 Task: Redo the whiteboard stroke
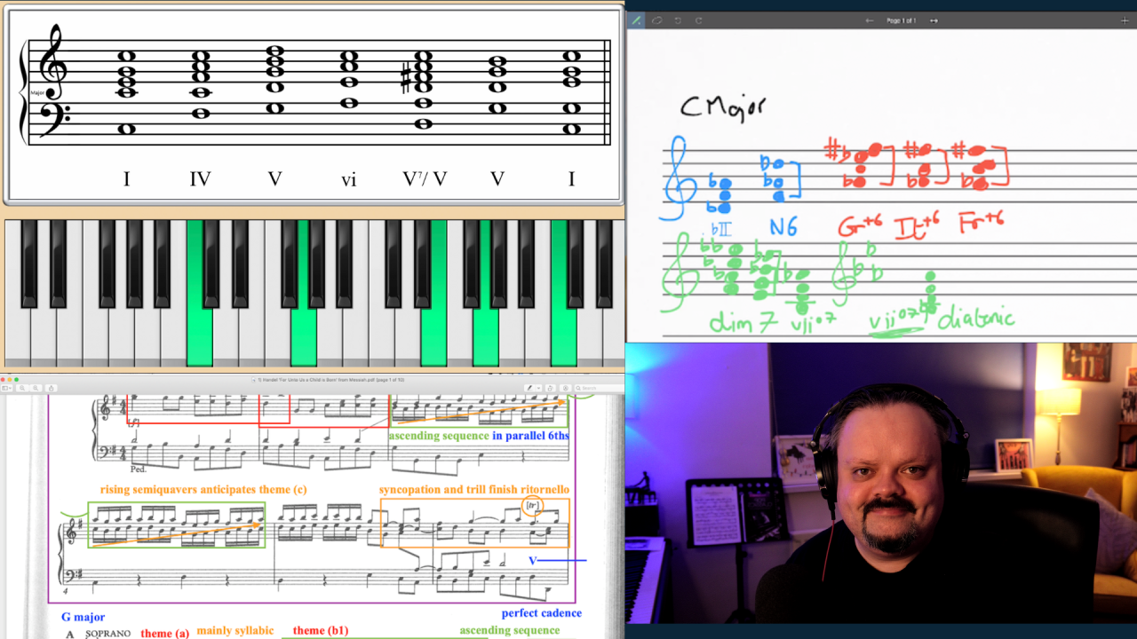click(698, 20)
